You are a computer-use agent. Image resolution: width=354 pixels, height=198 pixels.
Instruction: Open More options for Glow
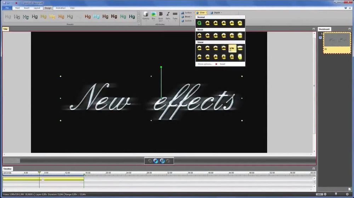[x=205, y=64]
